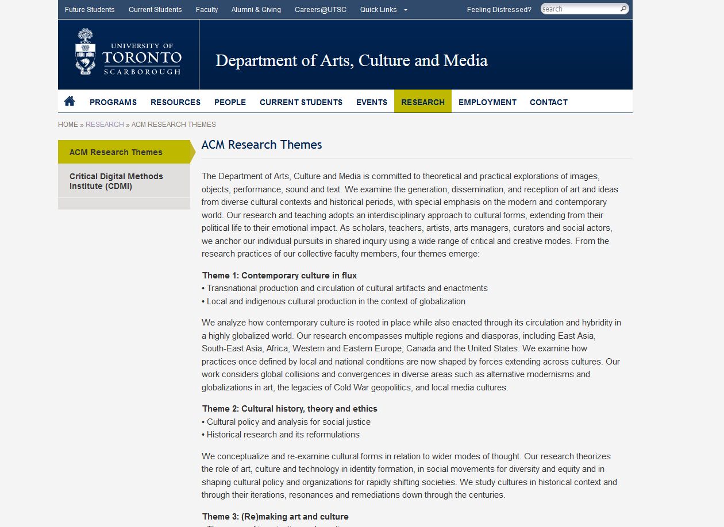Open the PEOPLE menu item
This screenshot has width=724, height=527.
pos(230,102)
